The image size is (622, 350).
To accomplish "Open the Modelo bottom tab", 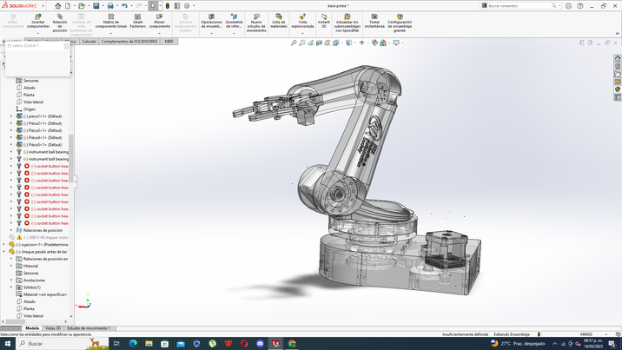I will tap(32, 328).
